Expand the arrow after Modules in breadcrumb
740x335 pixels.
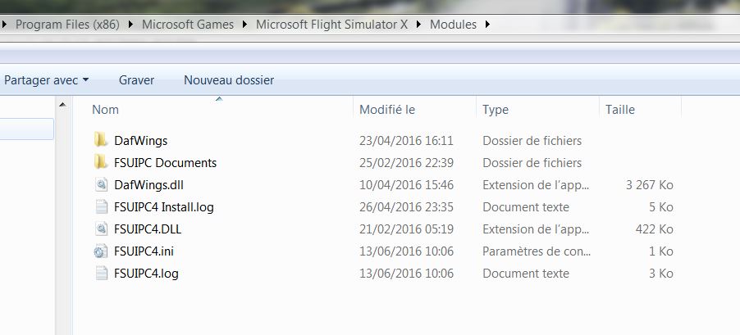coord(487,25)
